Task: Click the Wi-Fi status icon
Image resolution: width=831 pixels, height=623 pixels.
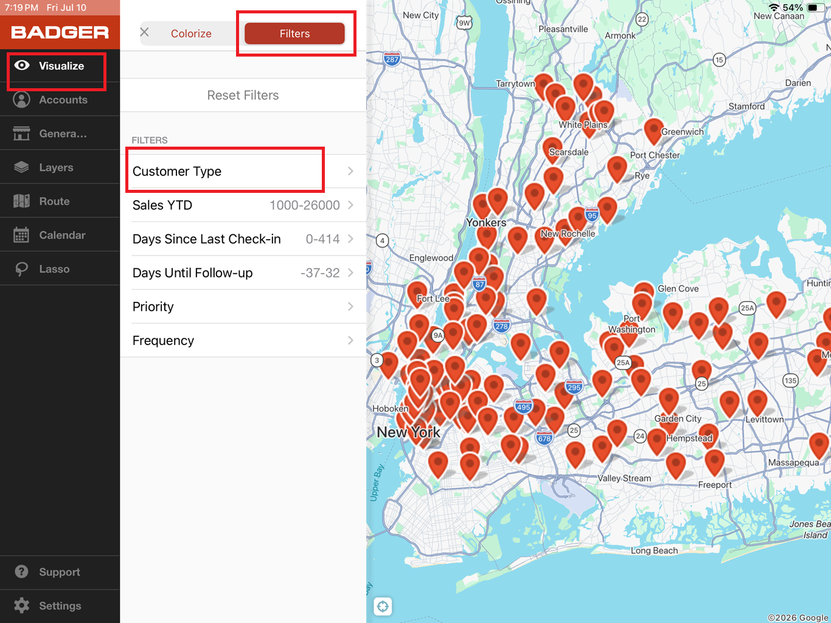Action: [x=774, y=7]
